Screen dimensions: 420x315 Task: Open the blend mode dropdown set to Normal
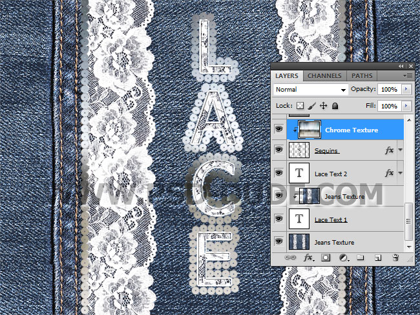pos(310,90)
